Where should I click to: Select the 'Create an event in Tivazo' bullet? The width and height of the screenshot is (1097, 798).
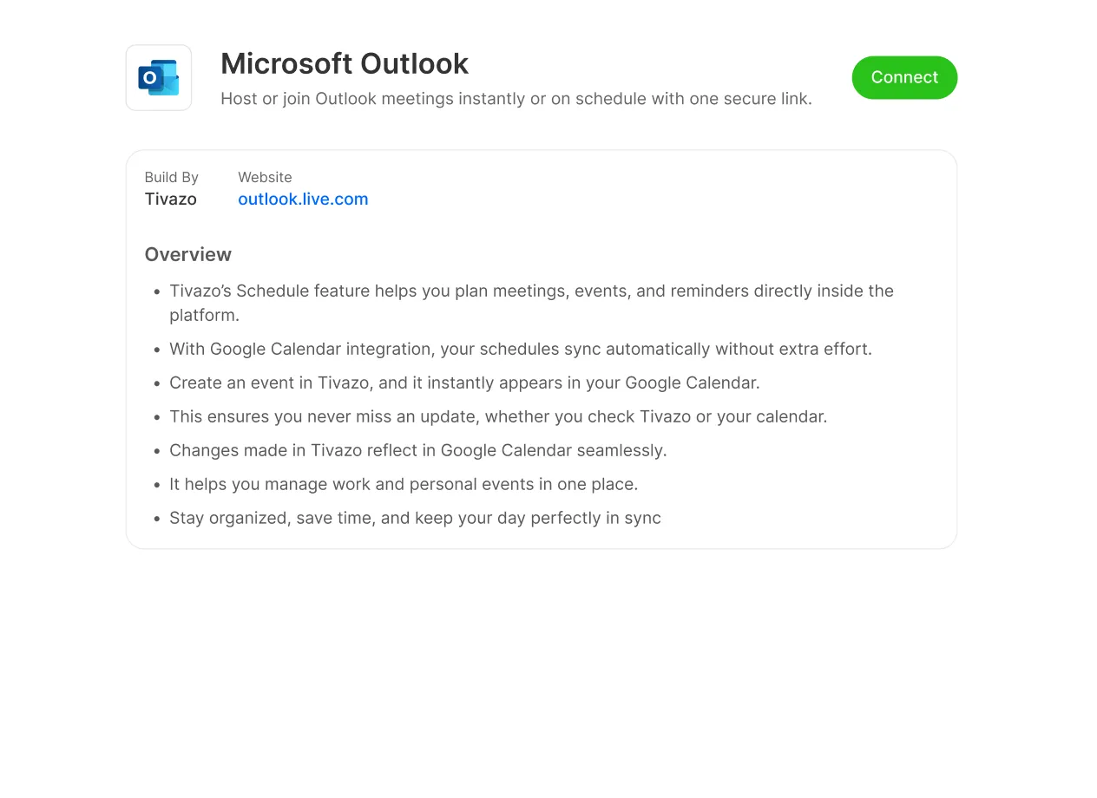(x=464, y=383)
